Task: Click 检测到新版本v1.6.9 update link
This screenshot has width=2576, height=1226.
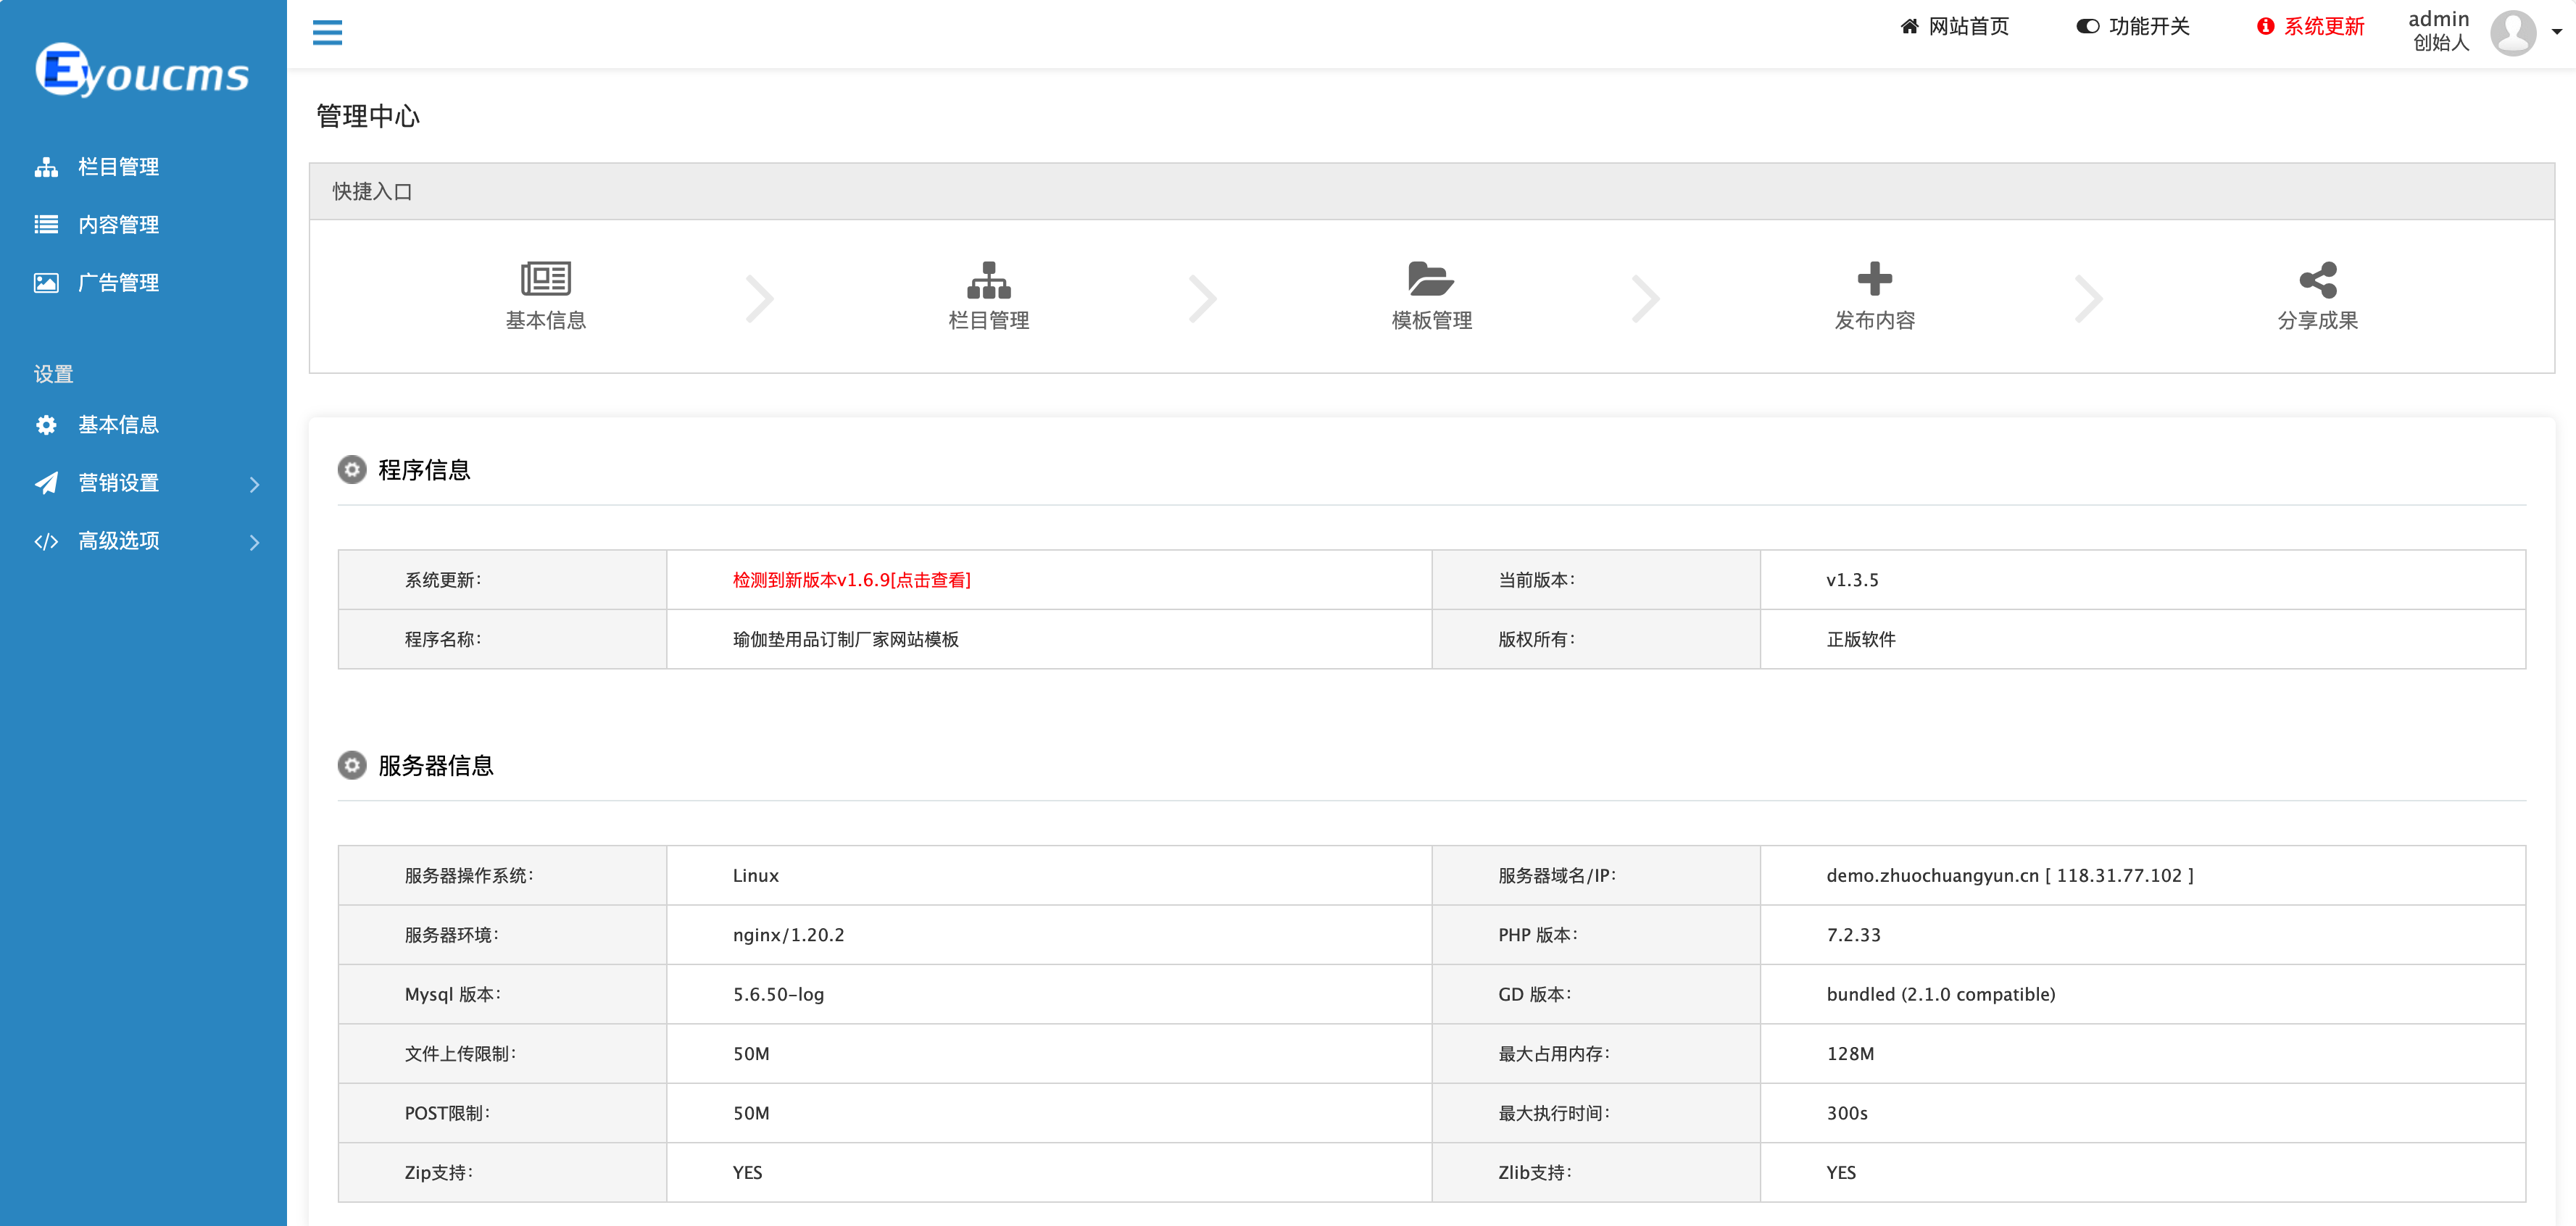Action: (x=851, y=580)
